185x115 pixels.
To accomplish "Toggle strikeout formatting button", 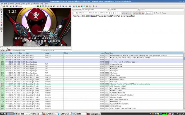I will coord(128,13).
